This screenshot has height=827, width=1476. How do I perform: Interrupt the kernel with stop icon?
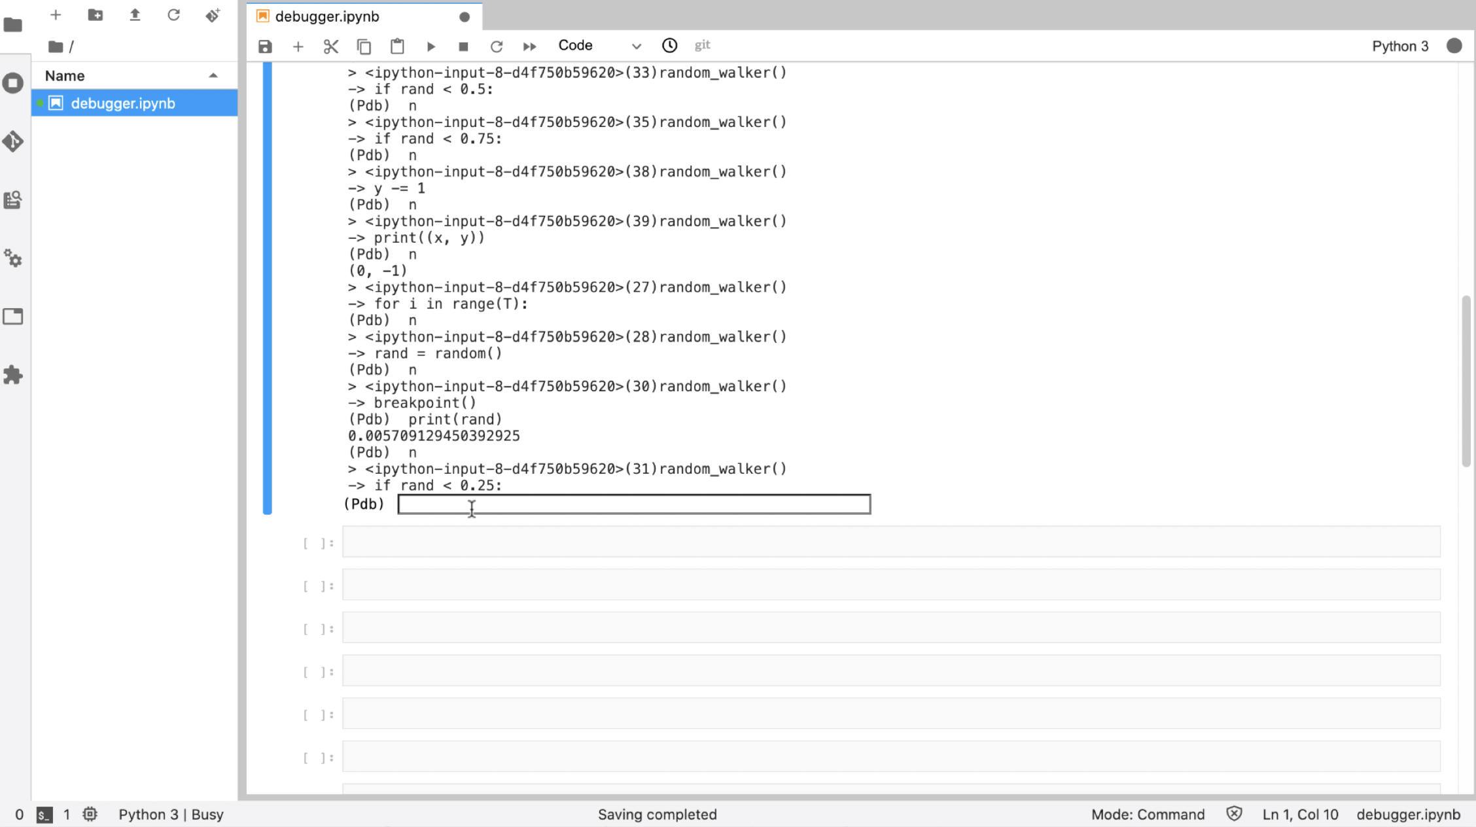coord(463,46)
